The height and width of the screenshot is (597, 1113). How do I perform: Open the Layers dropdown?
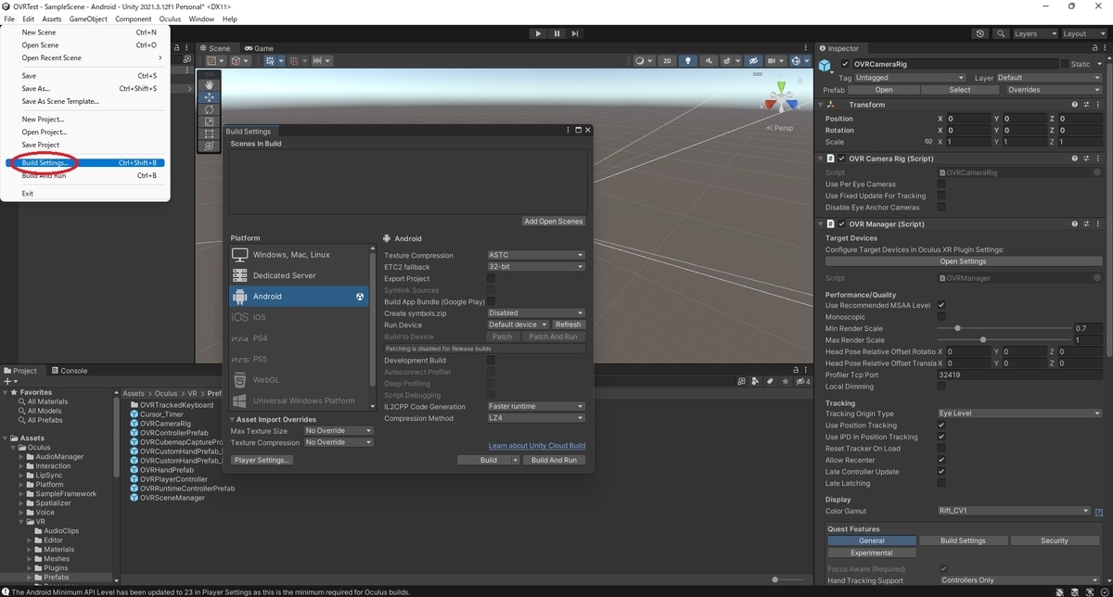(1034, 33)
